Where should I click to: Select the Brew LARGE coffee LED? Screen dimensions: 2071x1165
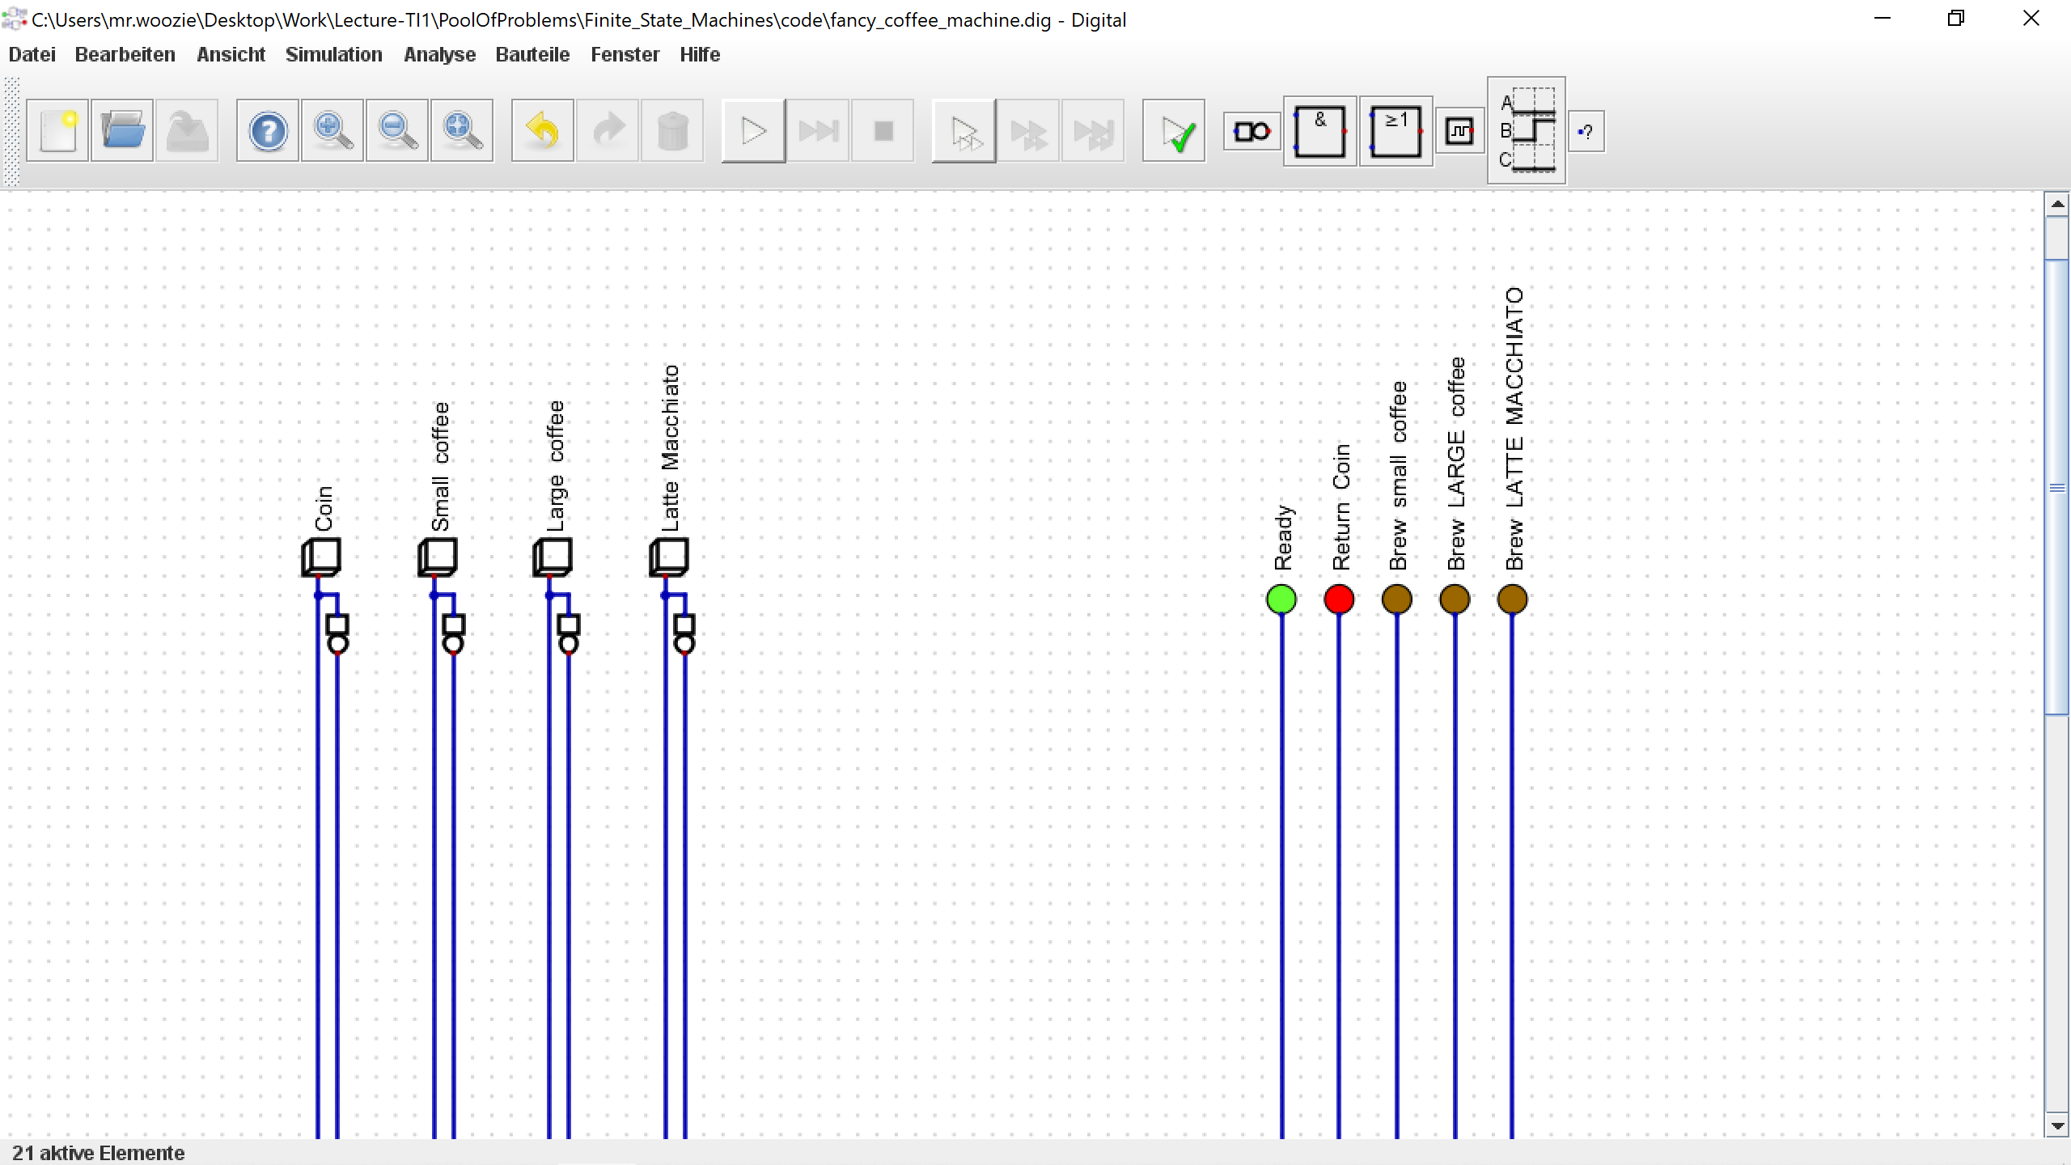1455,599
